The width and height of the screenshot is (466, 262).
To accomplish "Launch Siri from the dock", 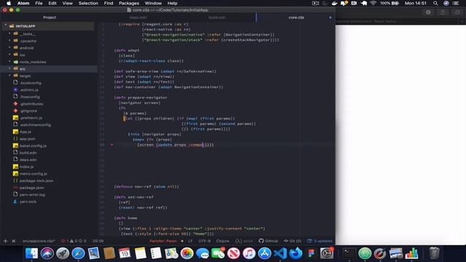I will [x=47, y=253].
